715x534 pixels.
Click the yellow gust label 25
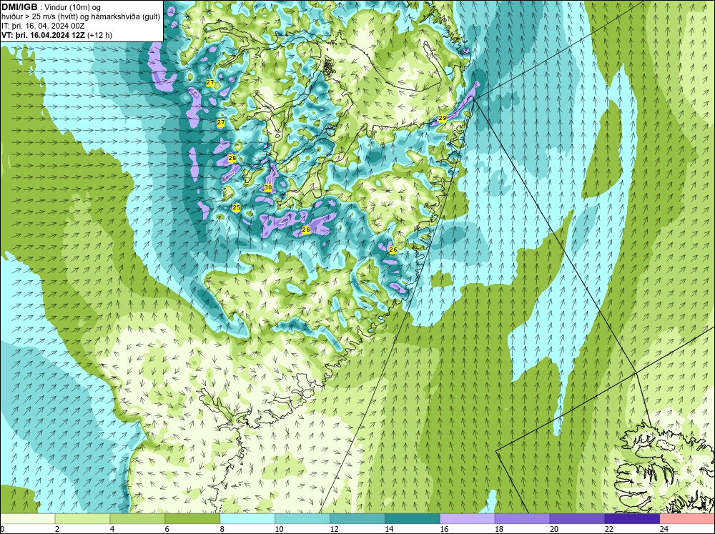click(x=236, y=207)
